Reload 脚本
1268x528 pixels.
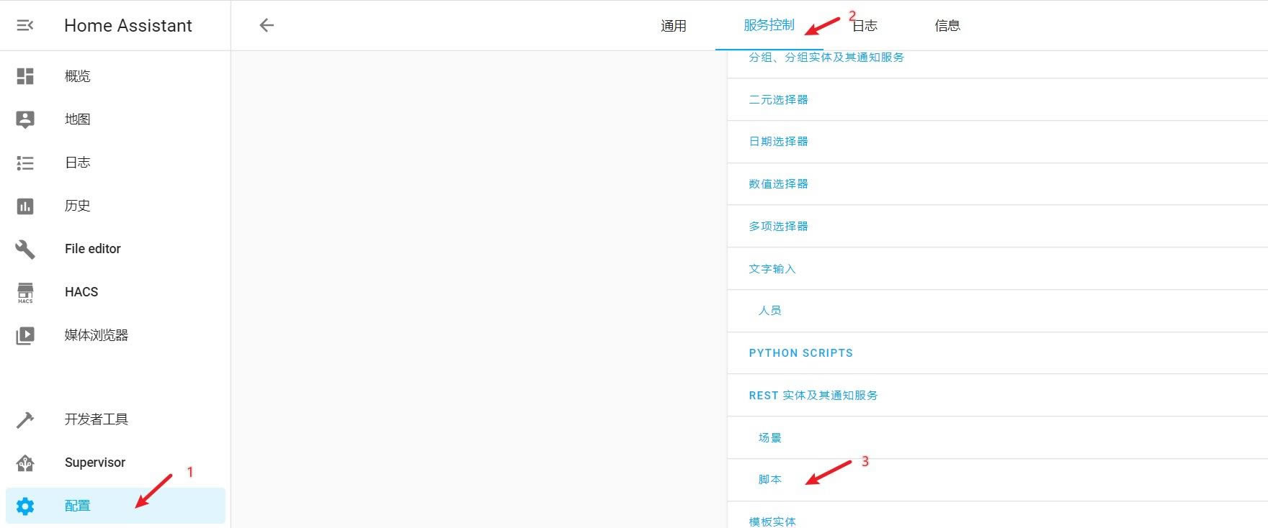tap(770, 480)
